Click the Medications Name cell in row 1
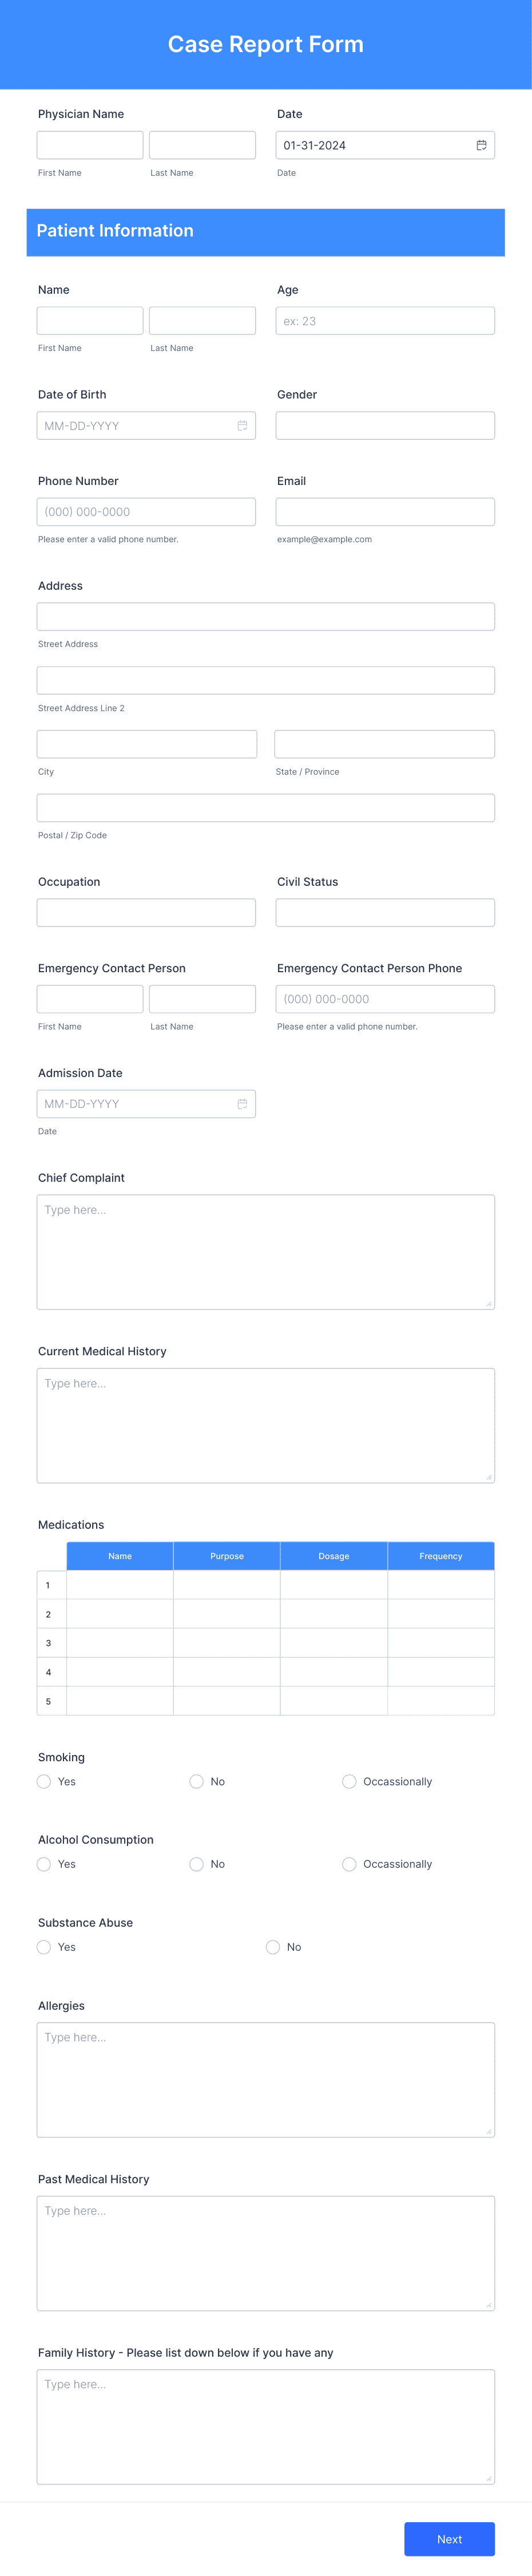 (120, 1585)
